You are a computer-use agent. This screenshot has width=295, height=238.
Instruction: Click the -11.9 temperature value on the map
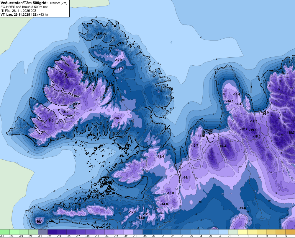[x=84, y=72]
